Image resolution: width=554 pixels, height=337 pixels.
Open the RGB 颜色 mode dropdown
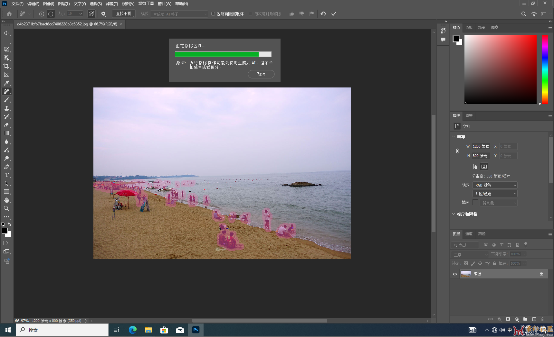point(495,185)
